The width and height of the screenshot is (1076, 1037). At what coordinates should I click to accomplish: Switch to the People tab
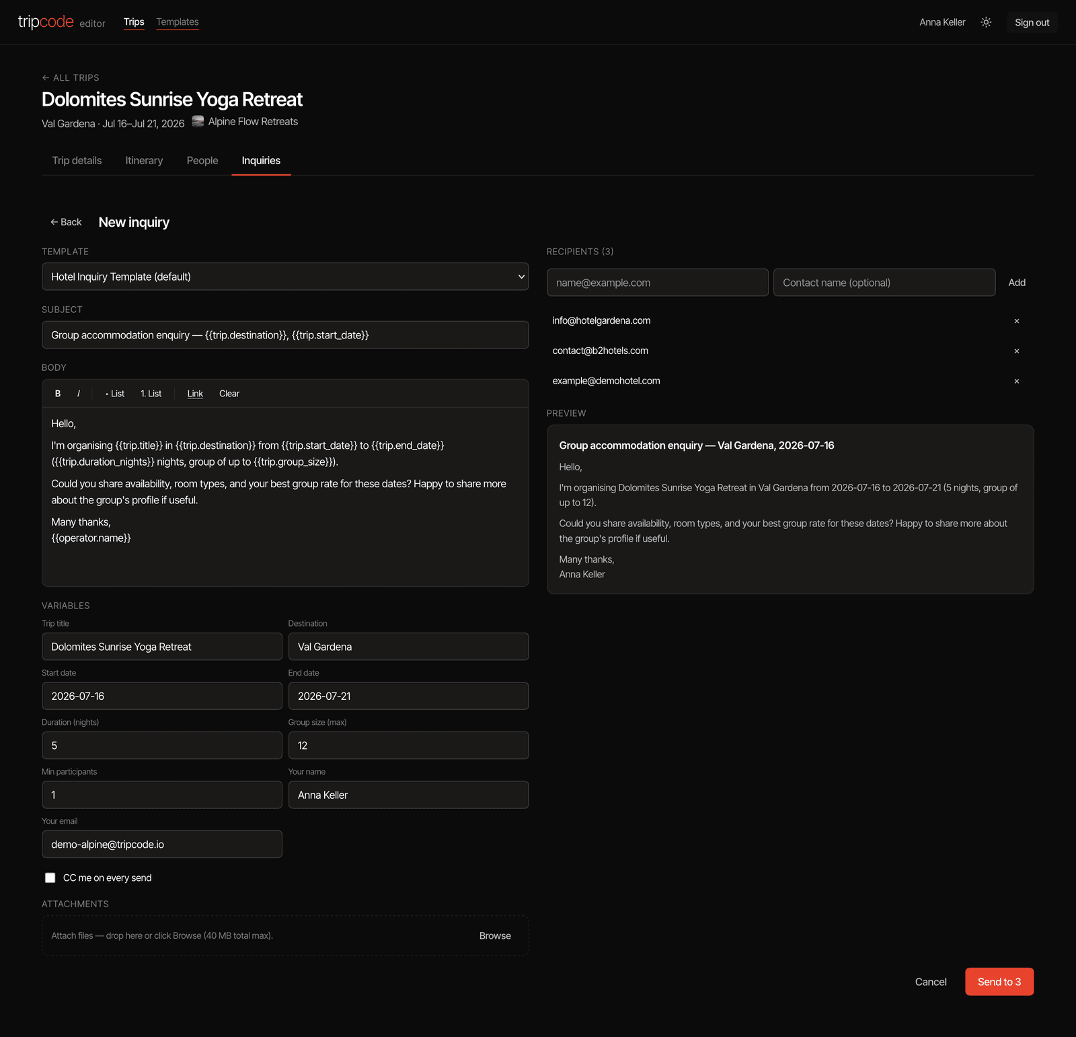(x=202, y=160)
